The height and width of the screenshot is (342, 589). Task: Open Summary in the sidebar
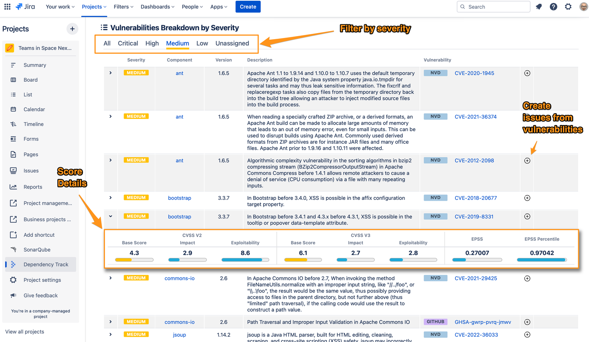point(41,65)
